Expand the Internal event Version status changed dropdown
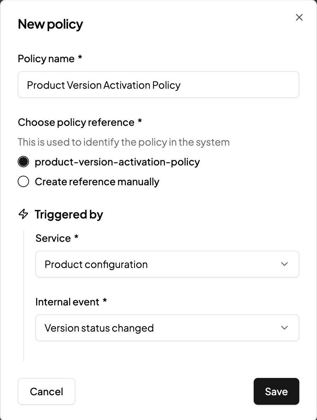 tap(167, 328)
